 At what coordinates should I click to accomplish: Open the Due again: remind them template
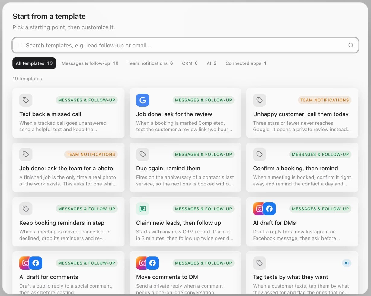click(185, 167)
